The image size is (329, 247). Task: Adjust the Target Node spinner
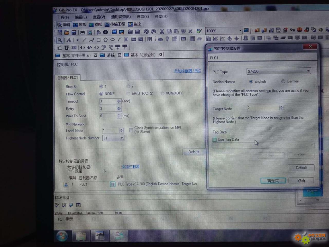pyautogui.click(x=281, y=108)
